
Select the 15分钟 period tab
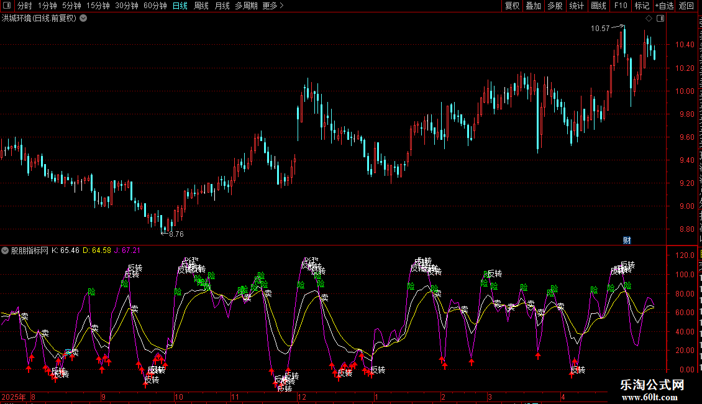(98, 6)
